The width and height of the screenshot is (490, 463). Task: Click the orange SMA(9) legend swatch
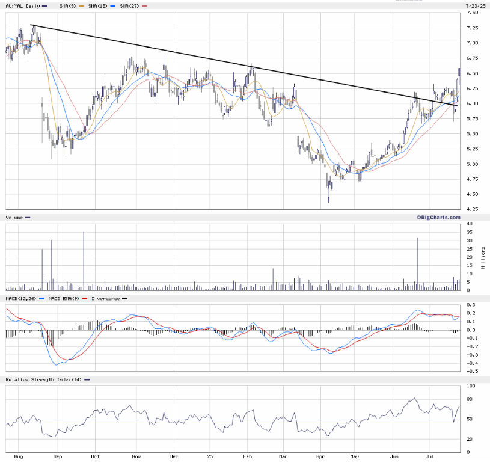coord(82,5)
